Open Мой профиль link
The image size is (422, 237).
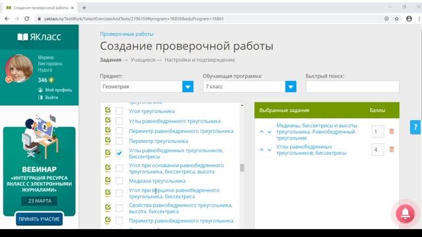(x=59, y=90)
